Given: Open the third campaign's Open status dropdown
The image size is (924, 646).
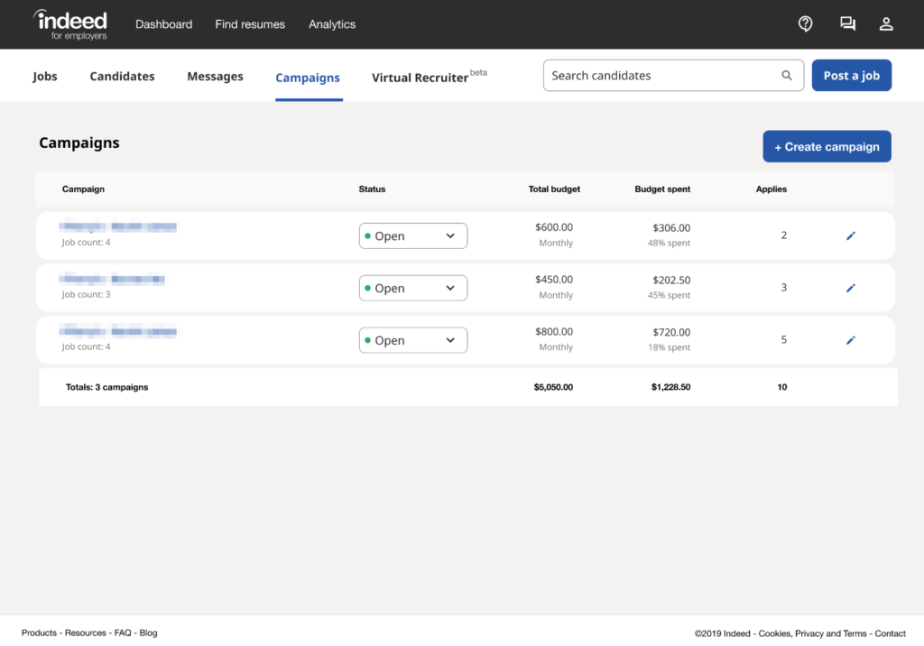Looking at the screenshot, I should pos(412,340).
